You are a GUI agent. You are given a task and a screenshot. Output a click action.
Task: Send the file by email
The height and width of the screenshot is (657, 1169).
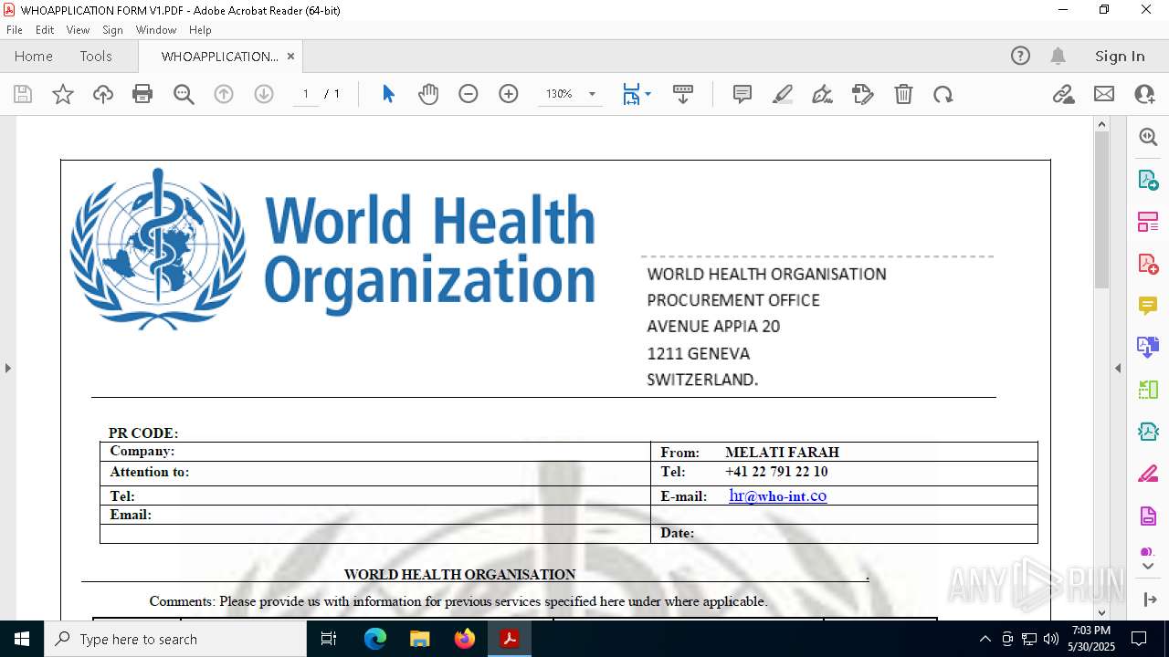tap(1104, 94)
